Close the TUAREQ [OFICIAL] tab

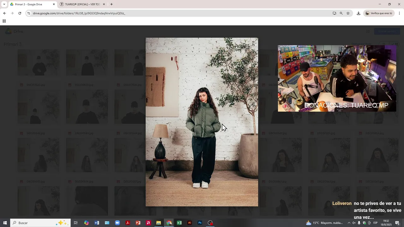point(104,4)
